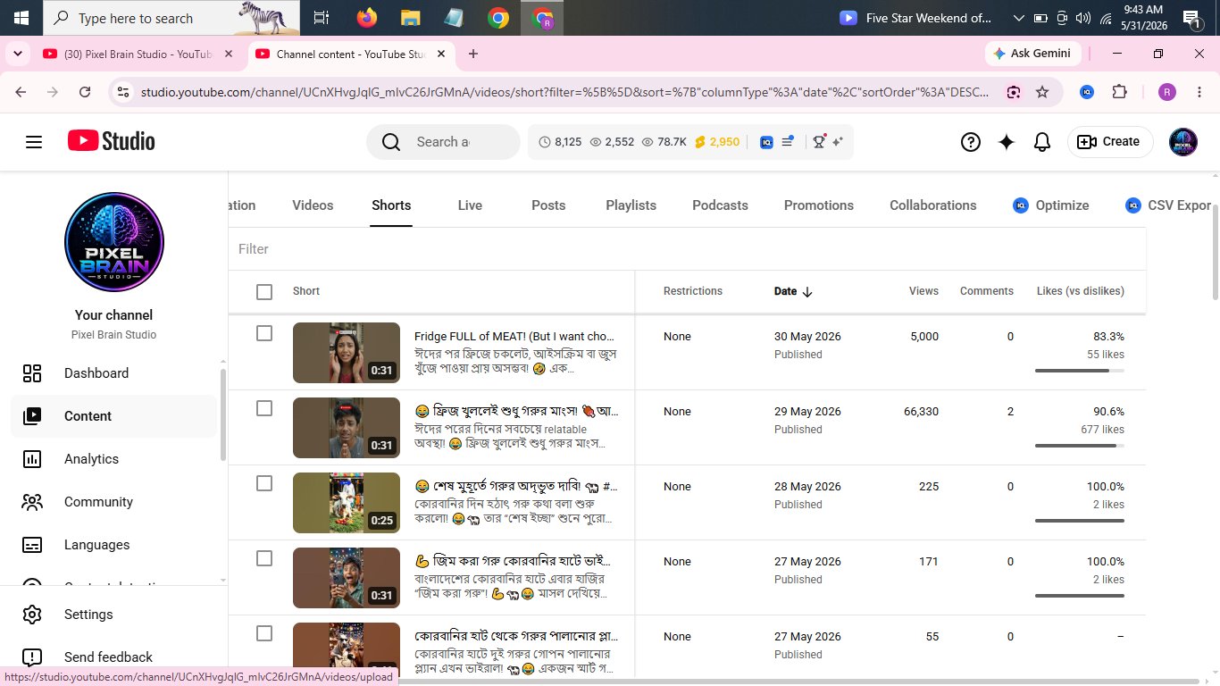Viewport: 1220px width, 686px height.
Task: Switch to the Pixel Brain Studio browser tab
Action: [x=138, y=54]
